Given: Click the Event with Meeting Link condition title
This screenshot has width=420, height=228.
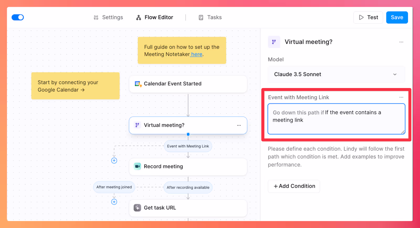Looking at the screenshot, I should [298, 97].
